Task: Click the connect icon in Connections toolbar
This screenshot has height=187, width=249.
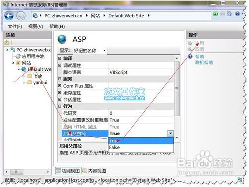Action: pos(7,43)
